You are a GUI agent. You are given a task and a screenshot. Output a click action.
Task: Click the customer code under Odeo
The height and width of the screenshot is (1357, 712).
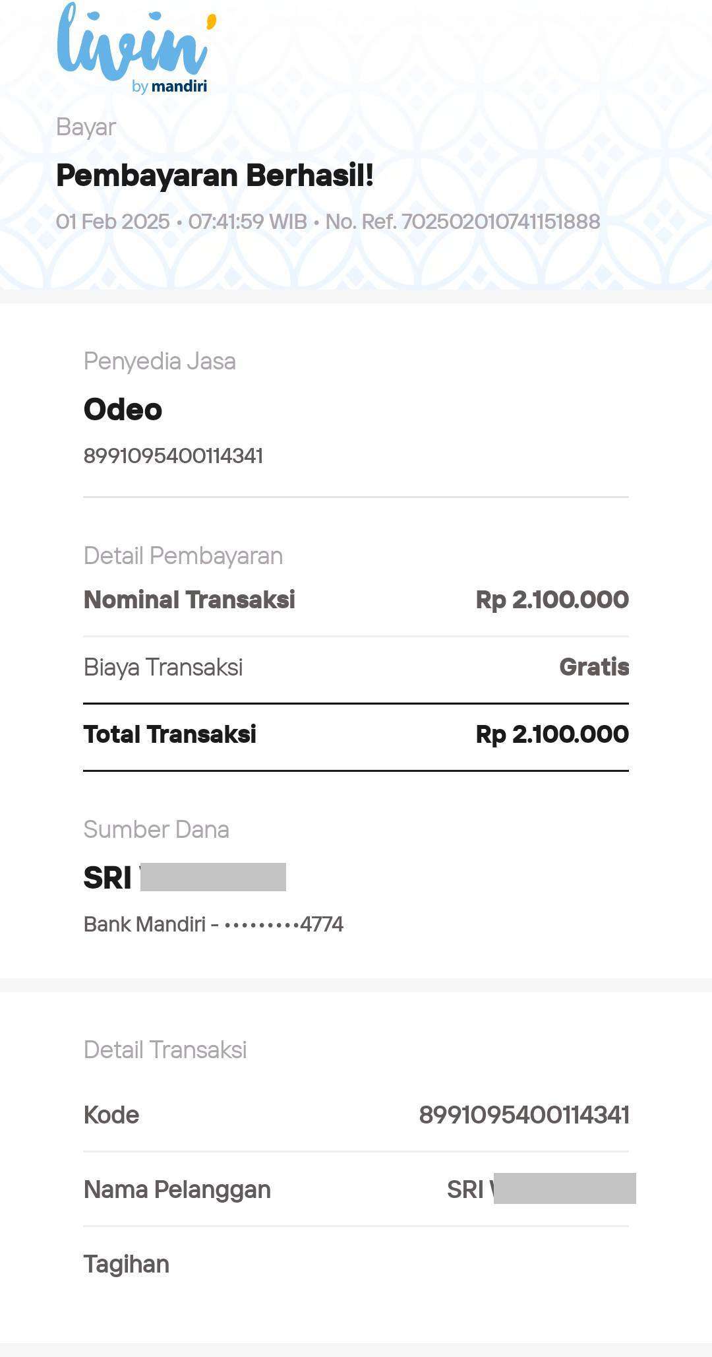tap(173, 456)
